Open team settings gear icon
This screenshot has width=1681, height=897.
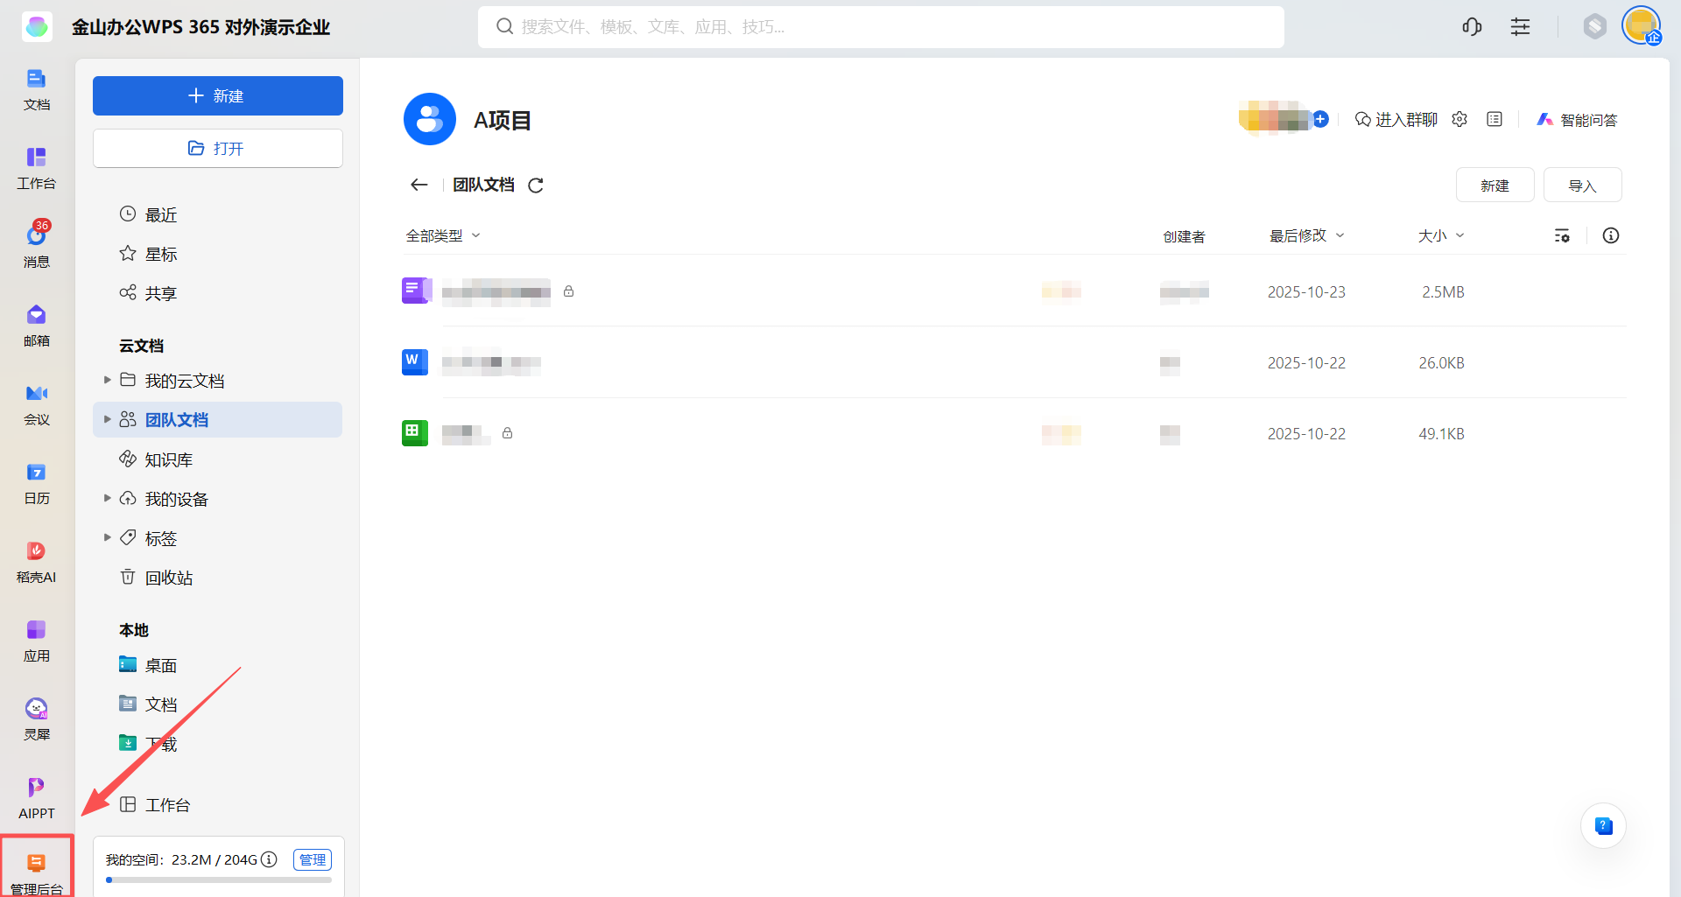(1459, 119)
